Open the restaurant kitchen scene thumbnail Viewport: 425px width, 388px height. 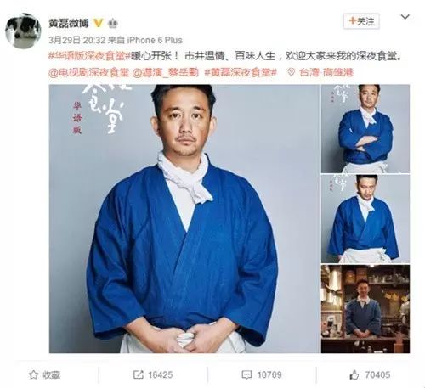[365, 309]
